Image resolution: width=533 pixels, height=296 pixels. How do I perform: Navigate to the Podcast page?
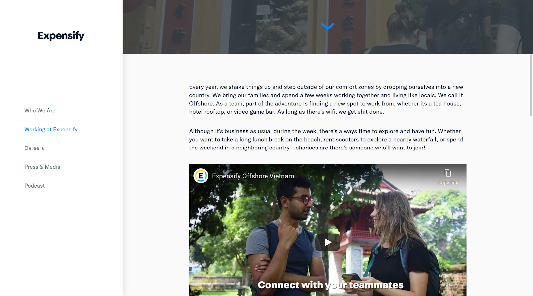(x=35, y=186)
